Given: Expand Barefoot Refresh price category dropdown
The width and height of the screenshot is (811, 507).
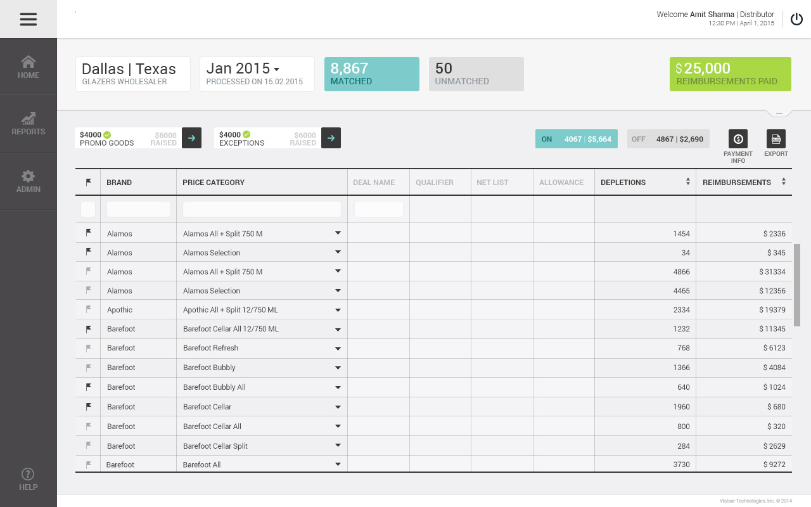Looking at the screenshot, I should click(338, 349).
